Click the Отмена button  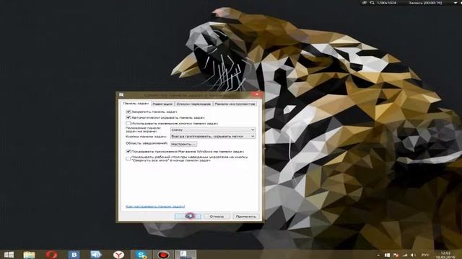pyautogui.click(x=217, y=217)
